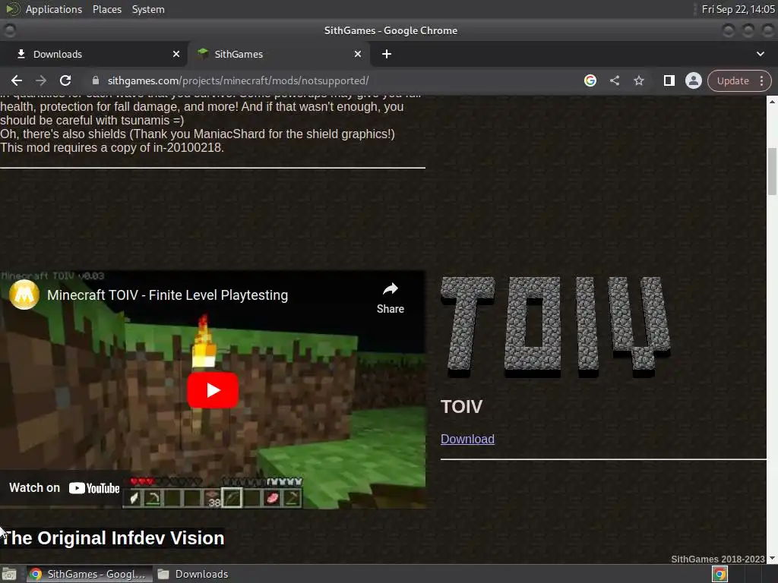Screen dimensions: 778x583
Task: Click the browser forward arrow
Action: coord(41,80)
